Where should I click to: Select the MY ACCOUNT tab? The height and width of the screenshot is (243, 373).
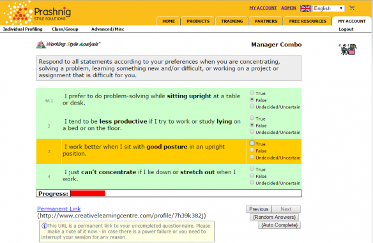[x=351, y=21]
